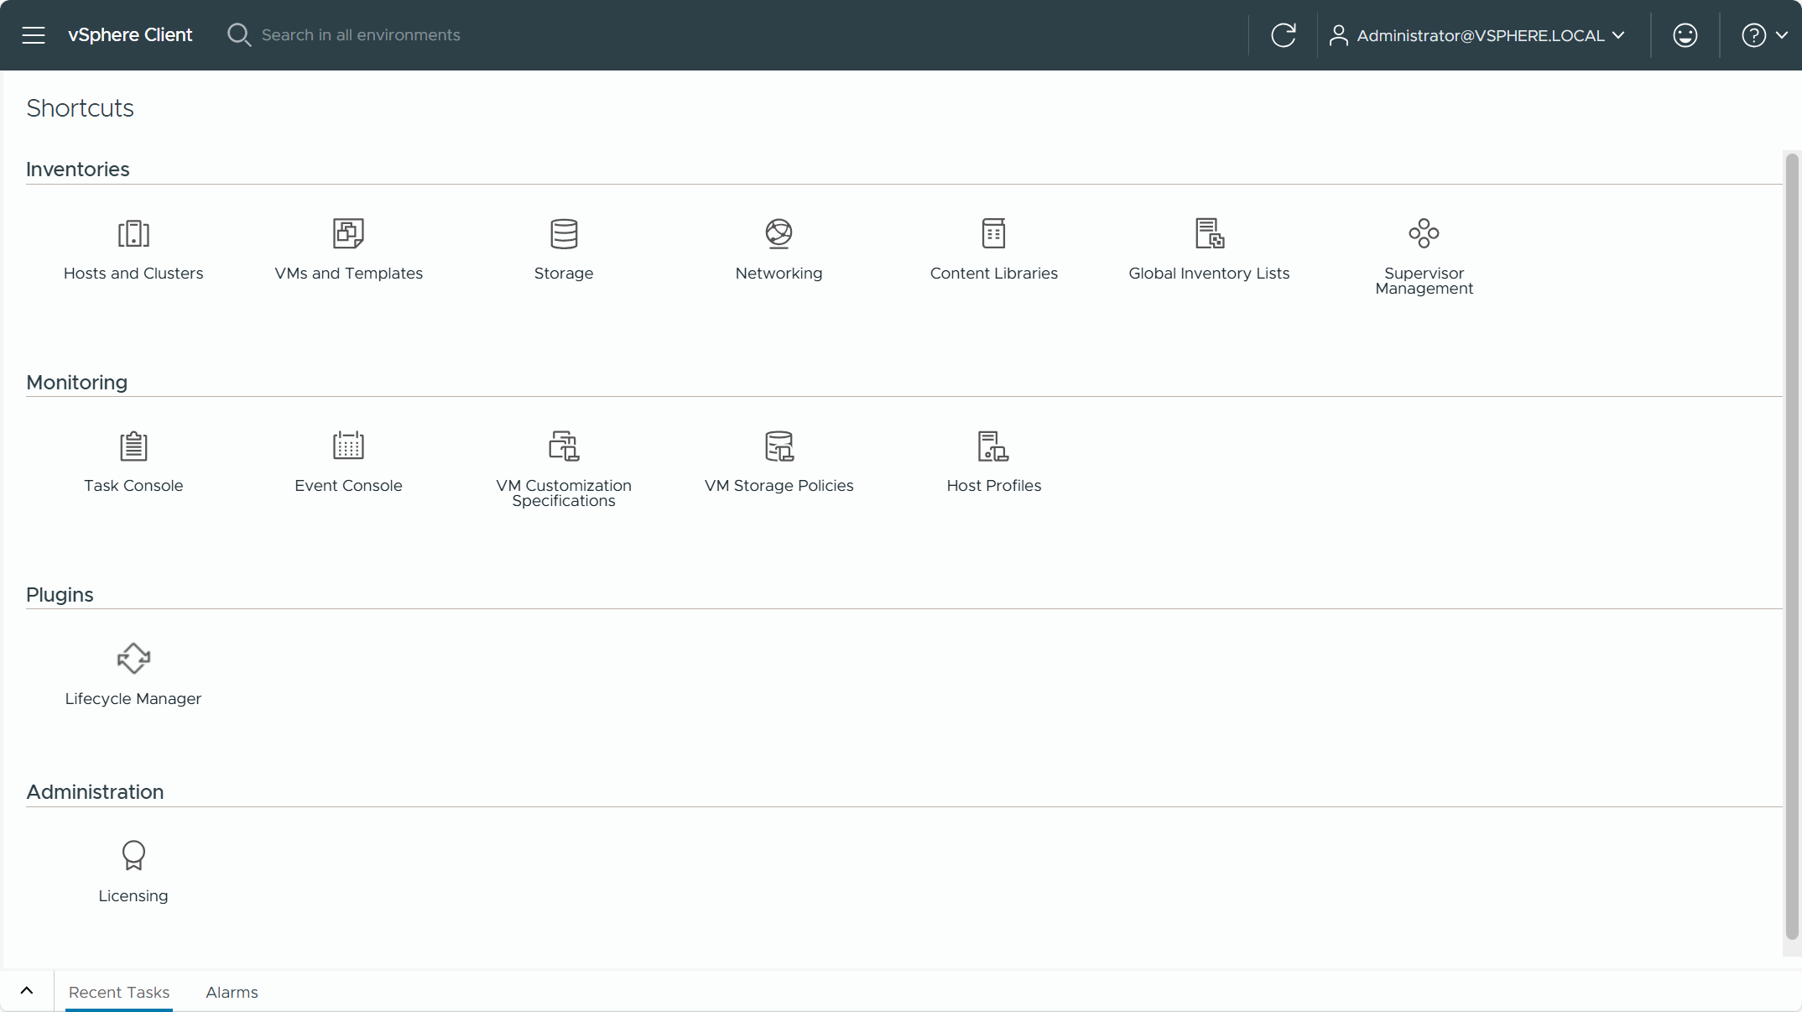1802x1012 pixels.
Task: Open VMs and Templates shortcut
Action: (348, 248)
